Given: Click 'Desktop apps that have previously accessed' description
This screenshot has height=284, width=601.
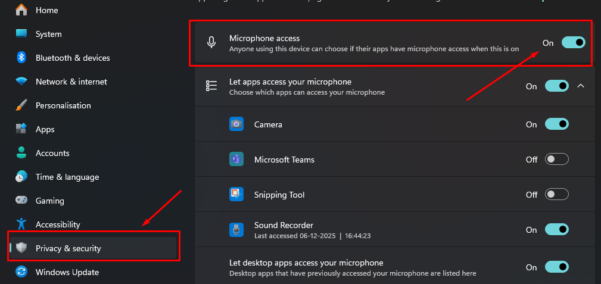Looking at the screenshot, I should click(x=353, y=273).
